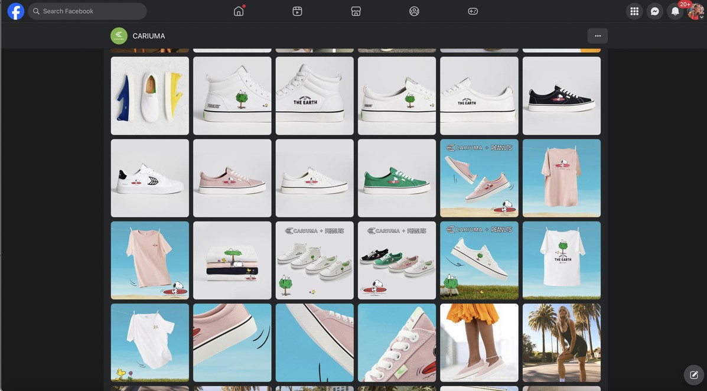The height and width of the screenshot is (391, 707).
Task: Open the Facebook menu grid icon
Action: pos(634,11)
